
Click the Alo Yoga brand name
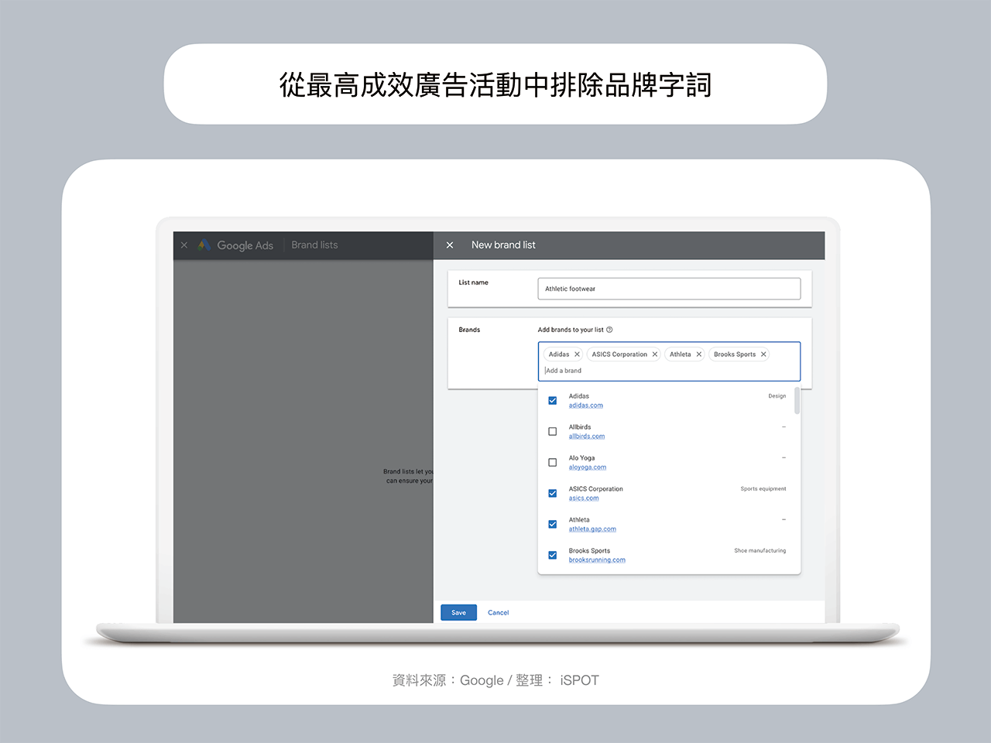582,458
